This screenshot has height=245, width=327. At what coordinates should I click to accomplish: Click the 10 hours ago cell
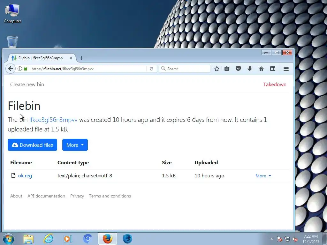[209, 176]
